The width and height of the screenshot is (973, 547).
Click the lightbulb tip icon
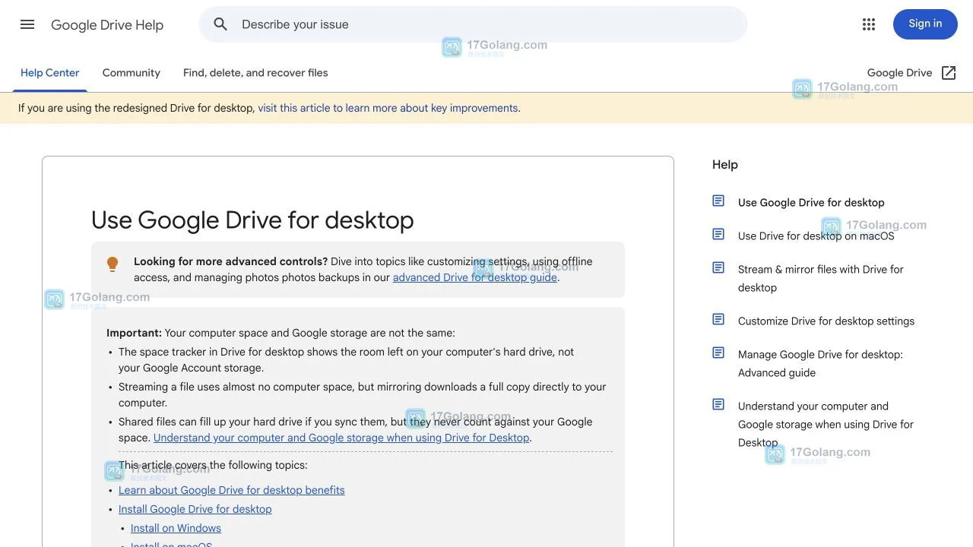coord(113,264)
